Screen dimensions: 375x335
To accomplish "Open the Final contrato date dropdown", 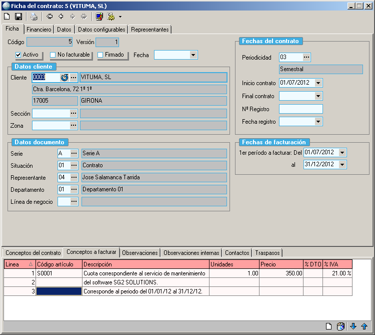I will [318, 96].
